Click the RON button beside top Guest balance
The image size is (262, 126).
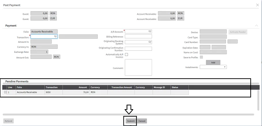(x=53, y=13)
